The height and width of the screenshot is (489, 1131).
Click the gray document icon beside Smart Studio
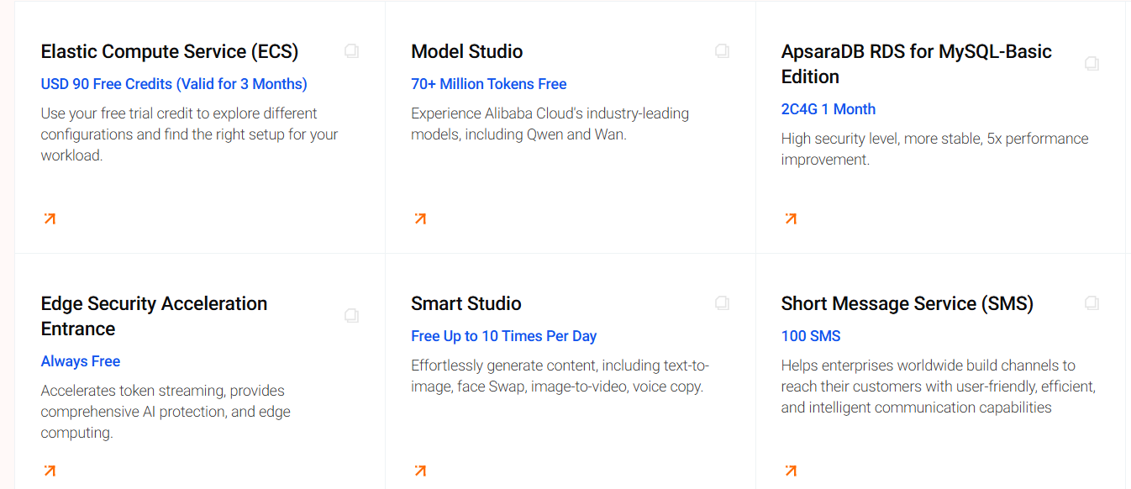(722, 302)
